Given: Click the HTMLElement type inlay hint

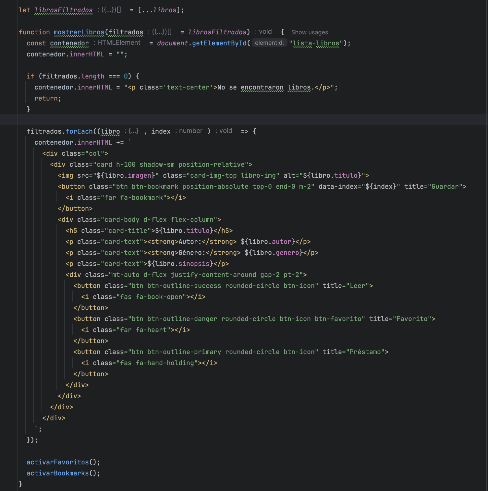Looking at the screenshot, I should coord(119,42).
